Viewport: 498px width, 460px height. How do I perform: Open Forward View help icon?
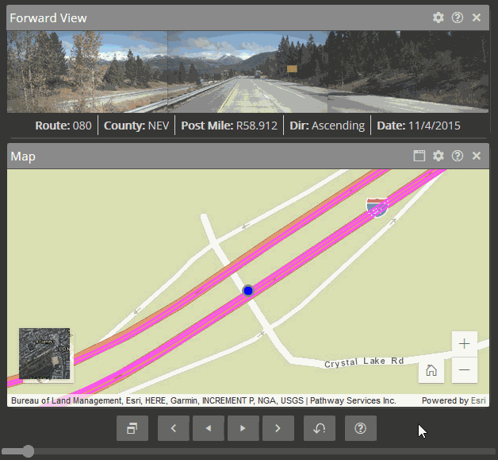click(458, 17)
